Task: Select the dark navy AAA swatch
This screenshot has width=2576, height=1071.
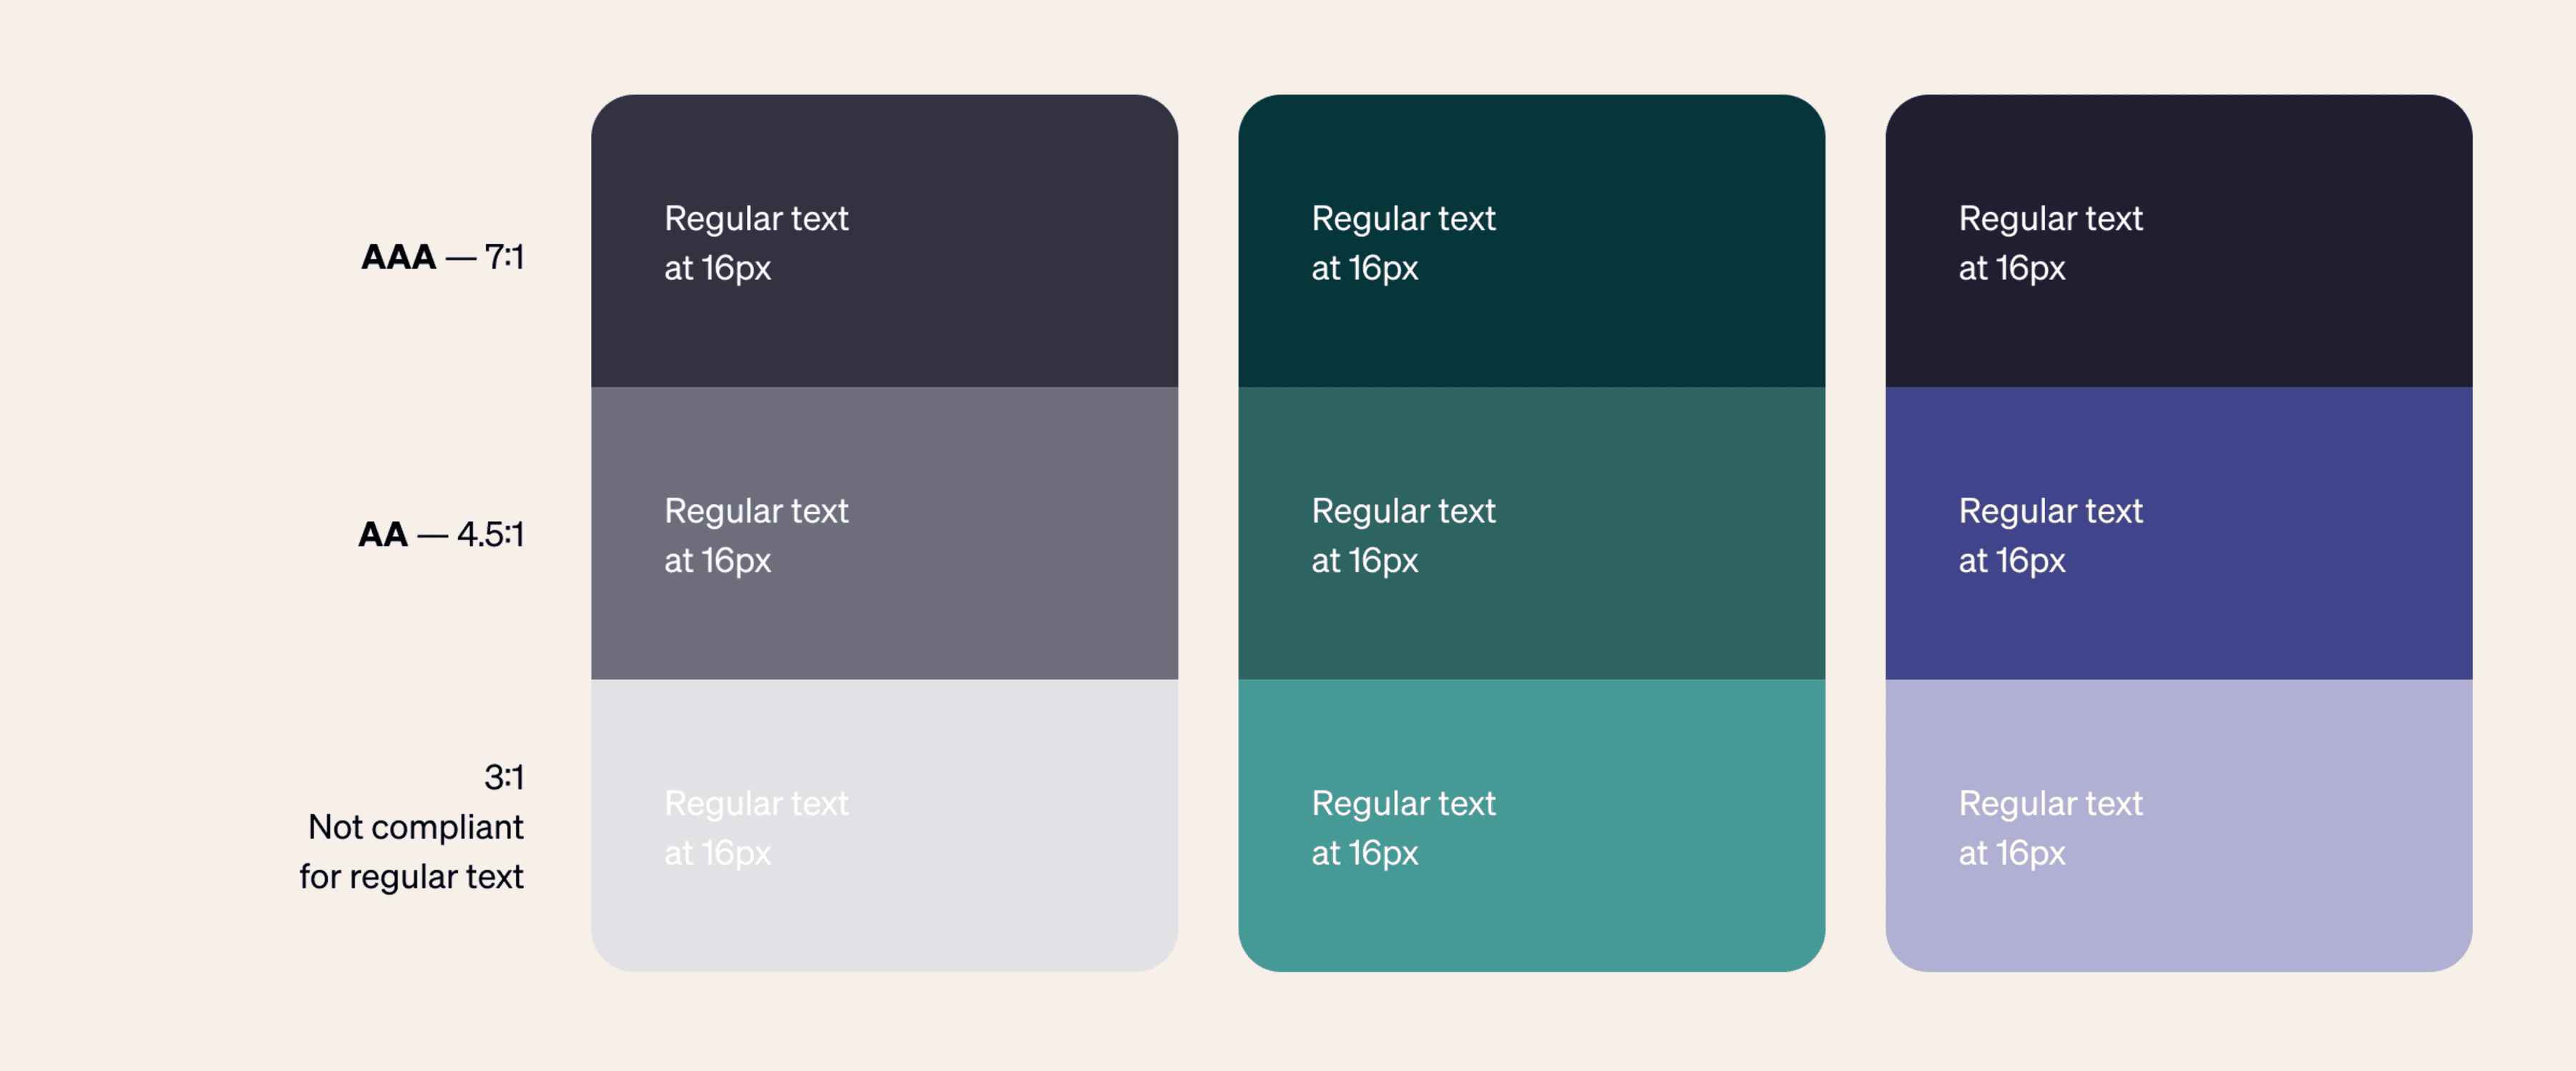Action: coord(2178,241)
